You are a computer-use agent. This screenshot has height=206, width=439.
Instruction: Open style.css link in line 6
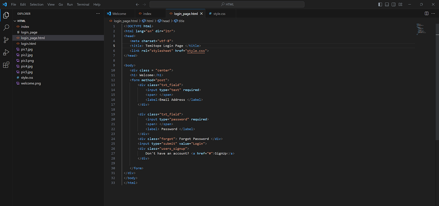point(196,51)
